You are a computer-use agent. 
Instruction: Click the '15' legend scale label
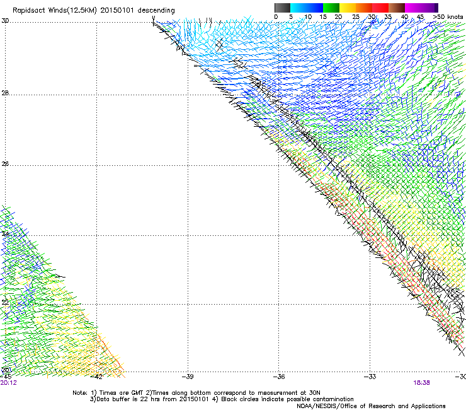(323, 16)
